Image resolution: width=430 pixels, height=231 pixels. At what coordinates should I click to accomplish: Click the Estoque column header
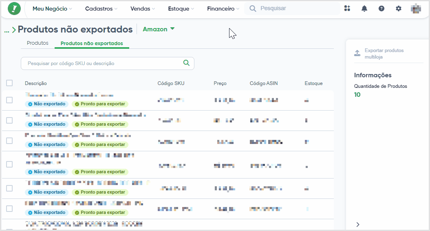tap(313, 83)
